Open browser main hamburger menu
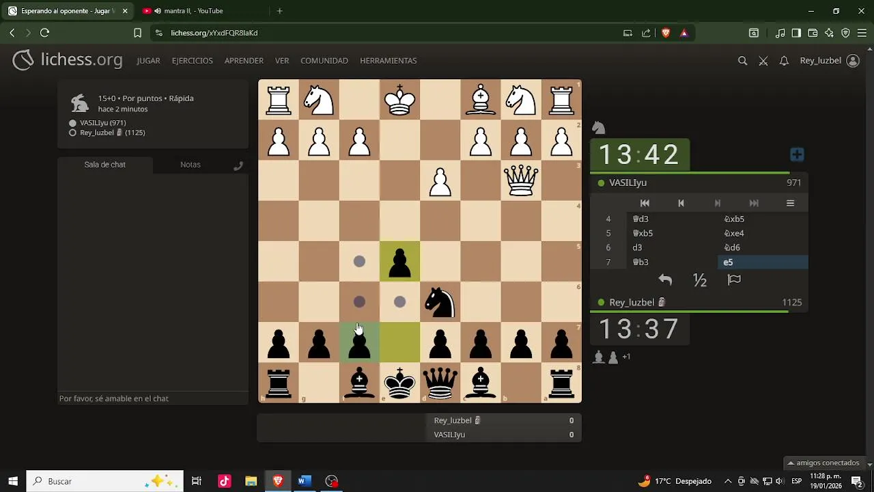 (x=862, y=33)
